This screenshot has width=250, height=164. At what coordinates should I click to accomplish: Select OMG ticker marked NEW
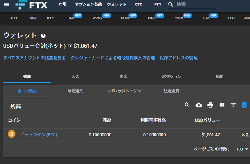point(179,18)
